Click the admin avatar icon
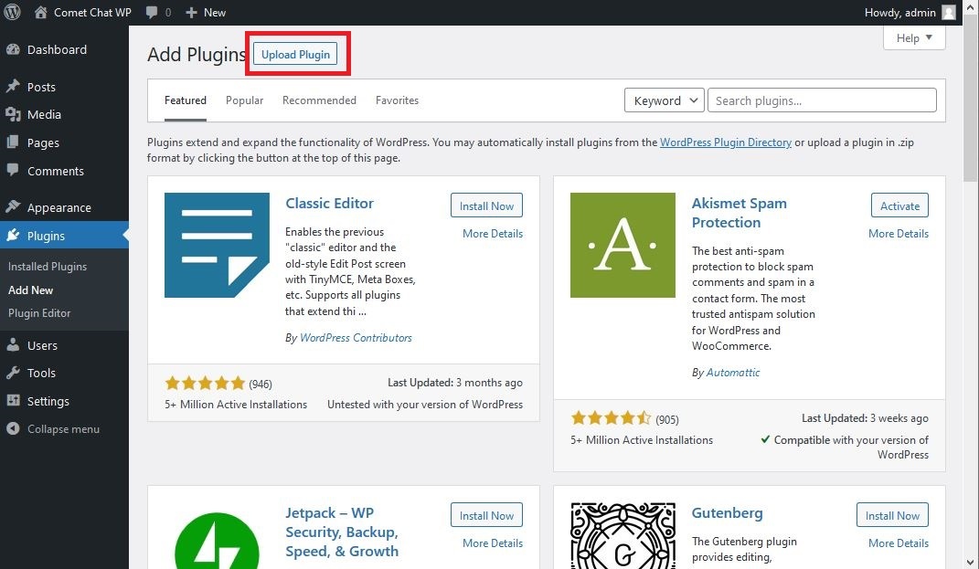The height and width of the screenshot is (569, 979). [949, 13]
